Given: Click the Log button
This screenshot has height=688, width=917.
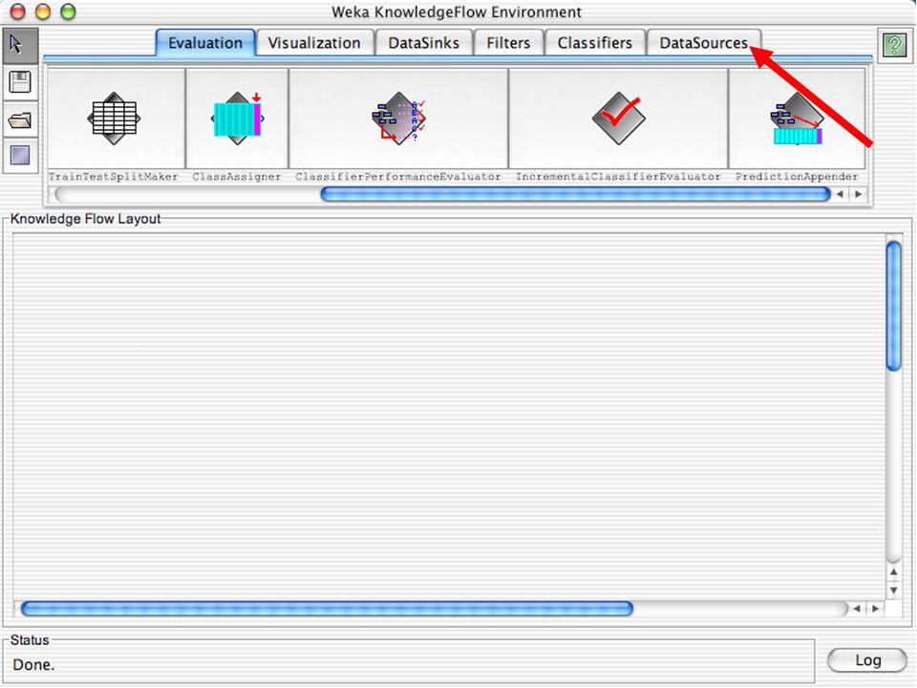Looking at the screenshot, I should click(x=867, y=660).
